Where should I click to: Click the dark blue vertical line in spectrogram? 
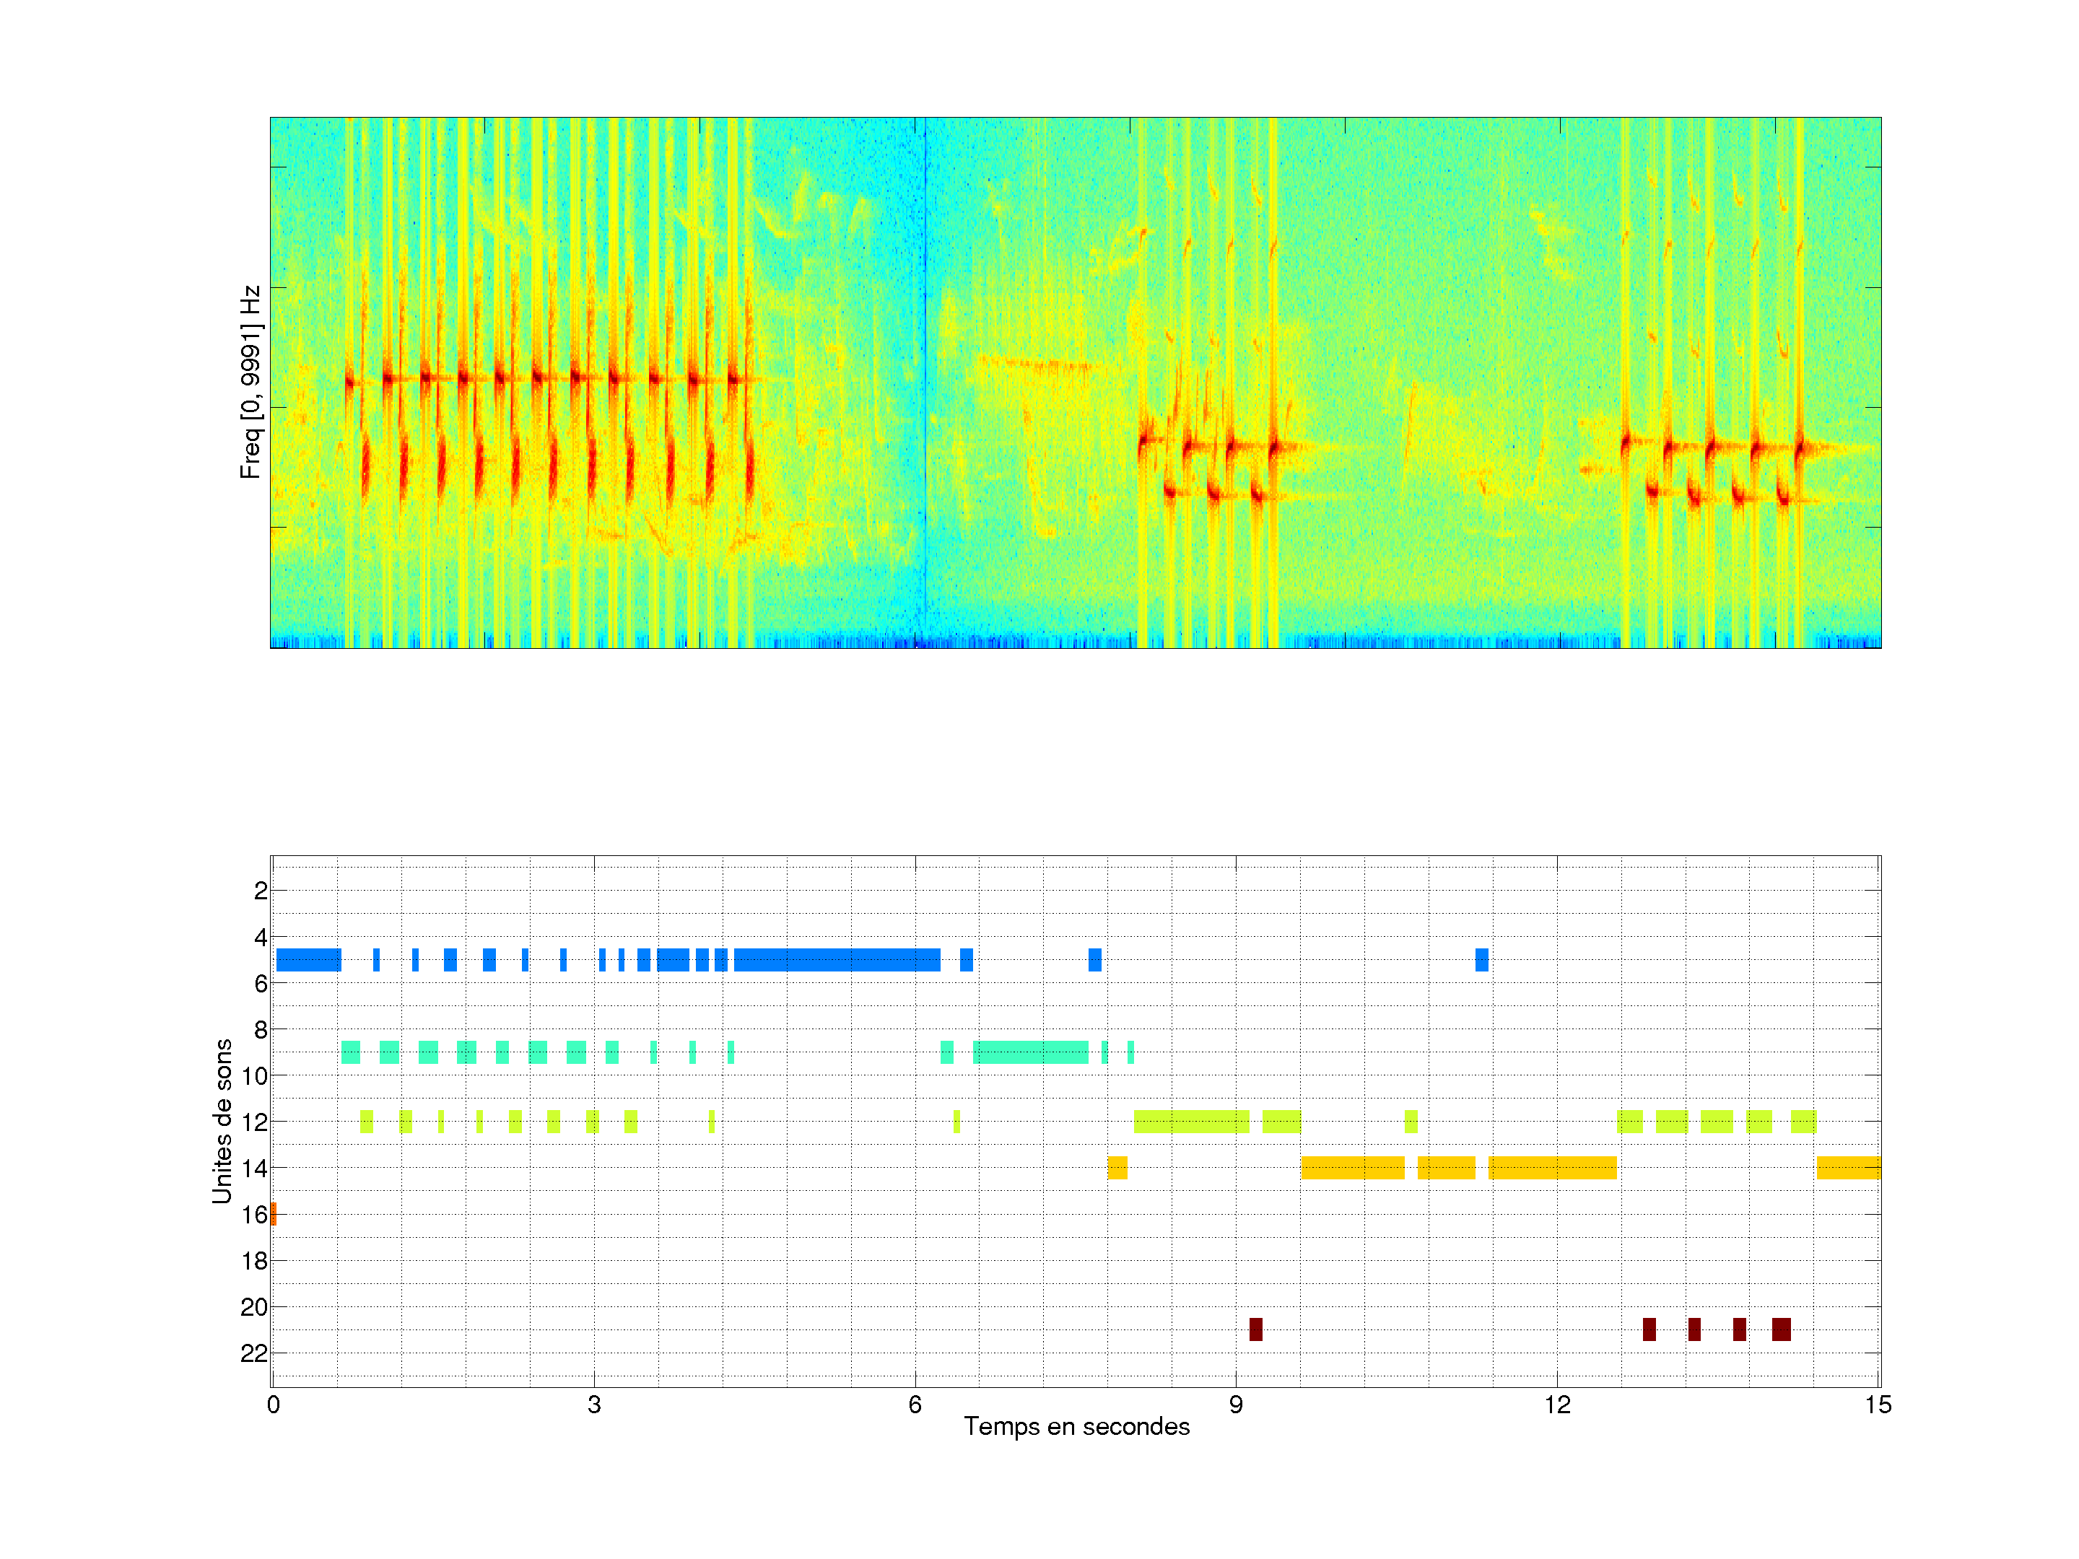(x=925, y=376)
